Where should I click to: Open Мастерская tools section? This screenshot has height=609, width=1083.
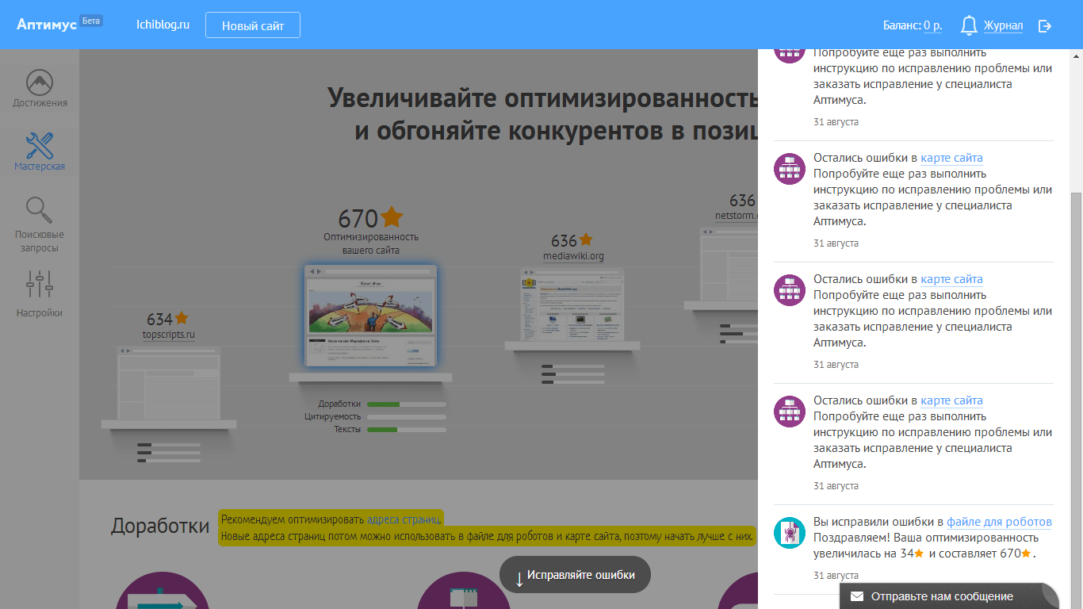(x=40, y=151)
